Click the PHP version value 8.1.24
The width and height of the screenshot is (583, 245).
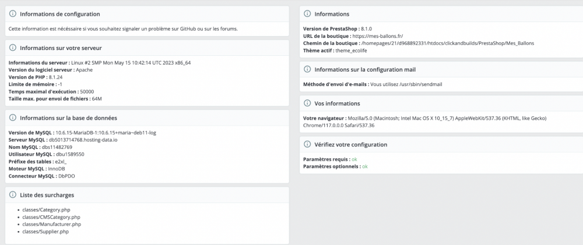tap(56, 77)
